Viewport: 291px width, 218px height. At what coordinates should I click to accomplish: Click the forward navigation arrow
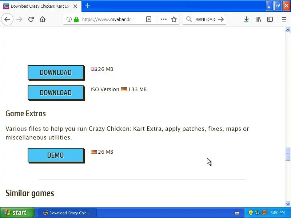(19, 19)
